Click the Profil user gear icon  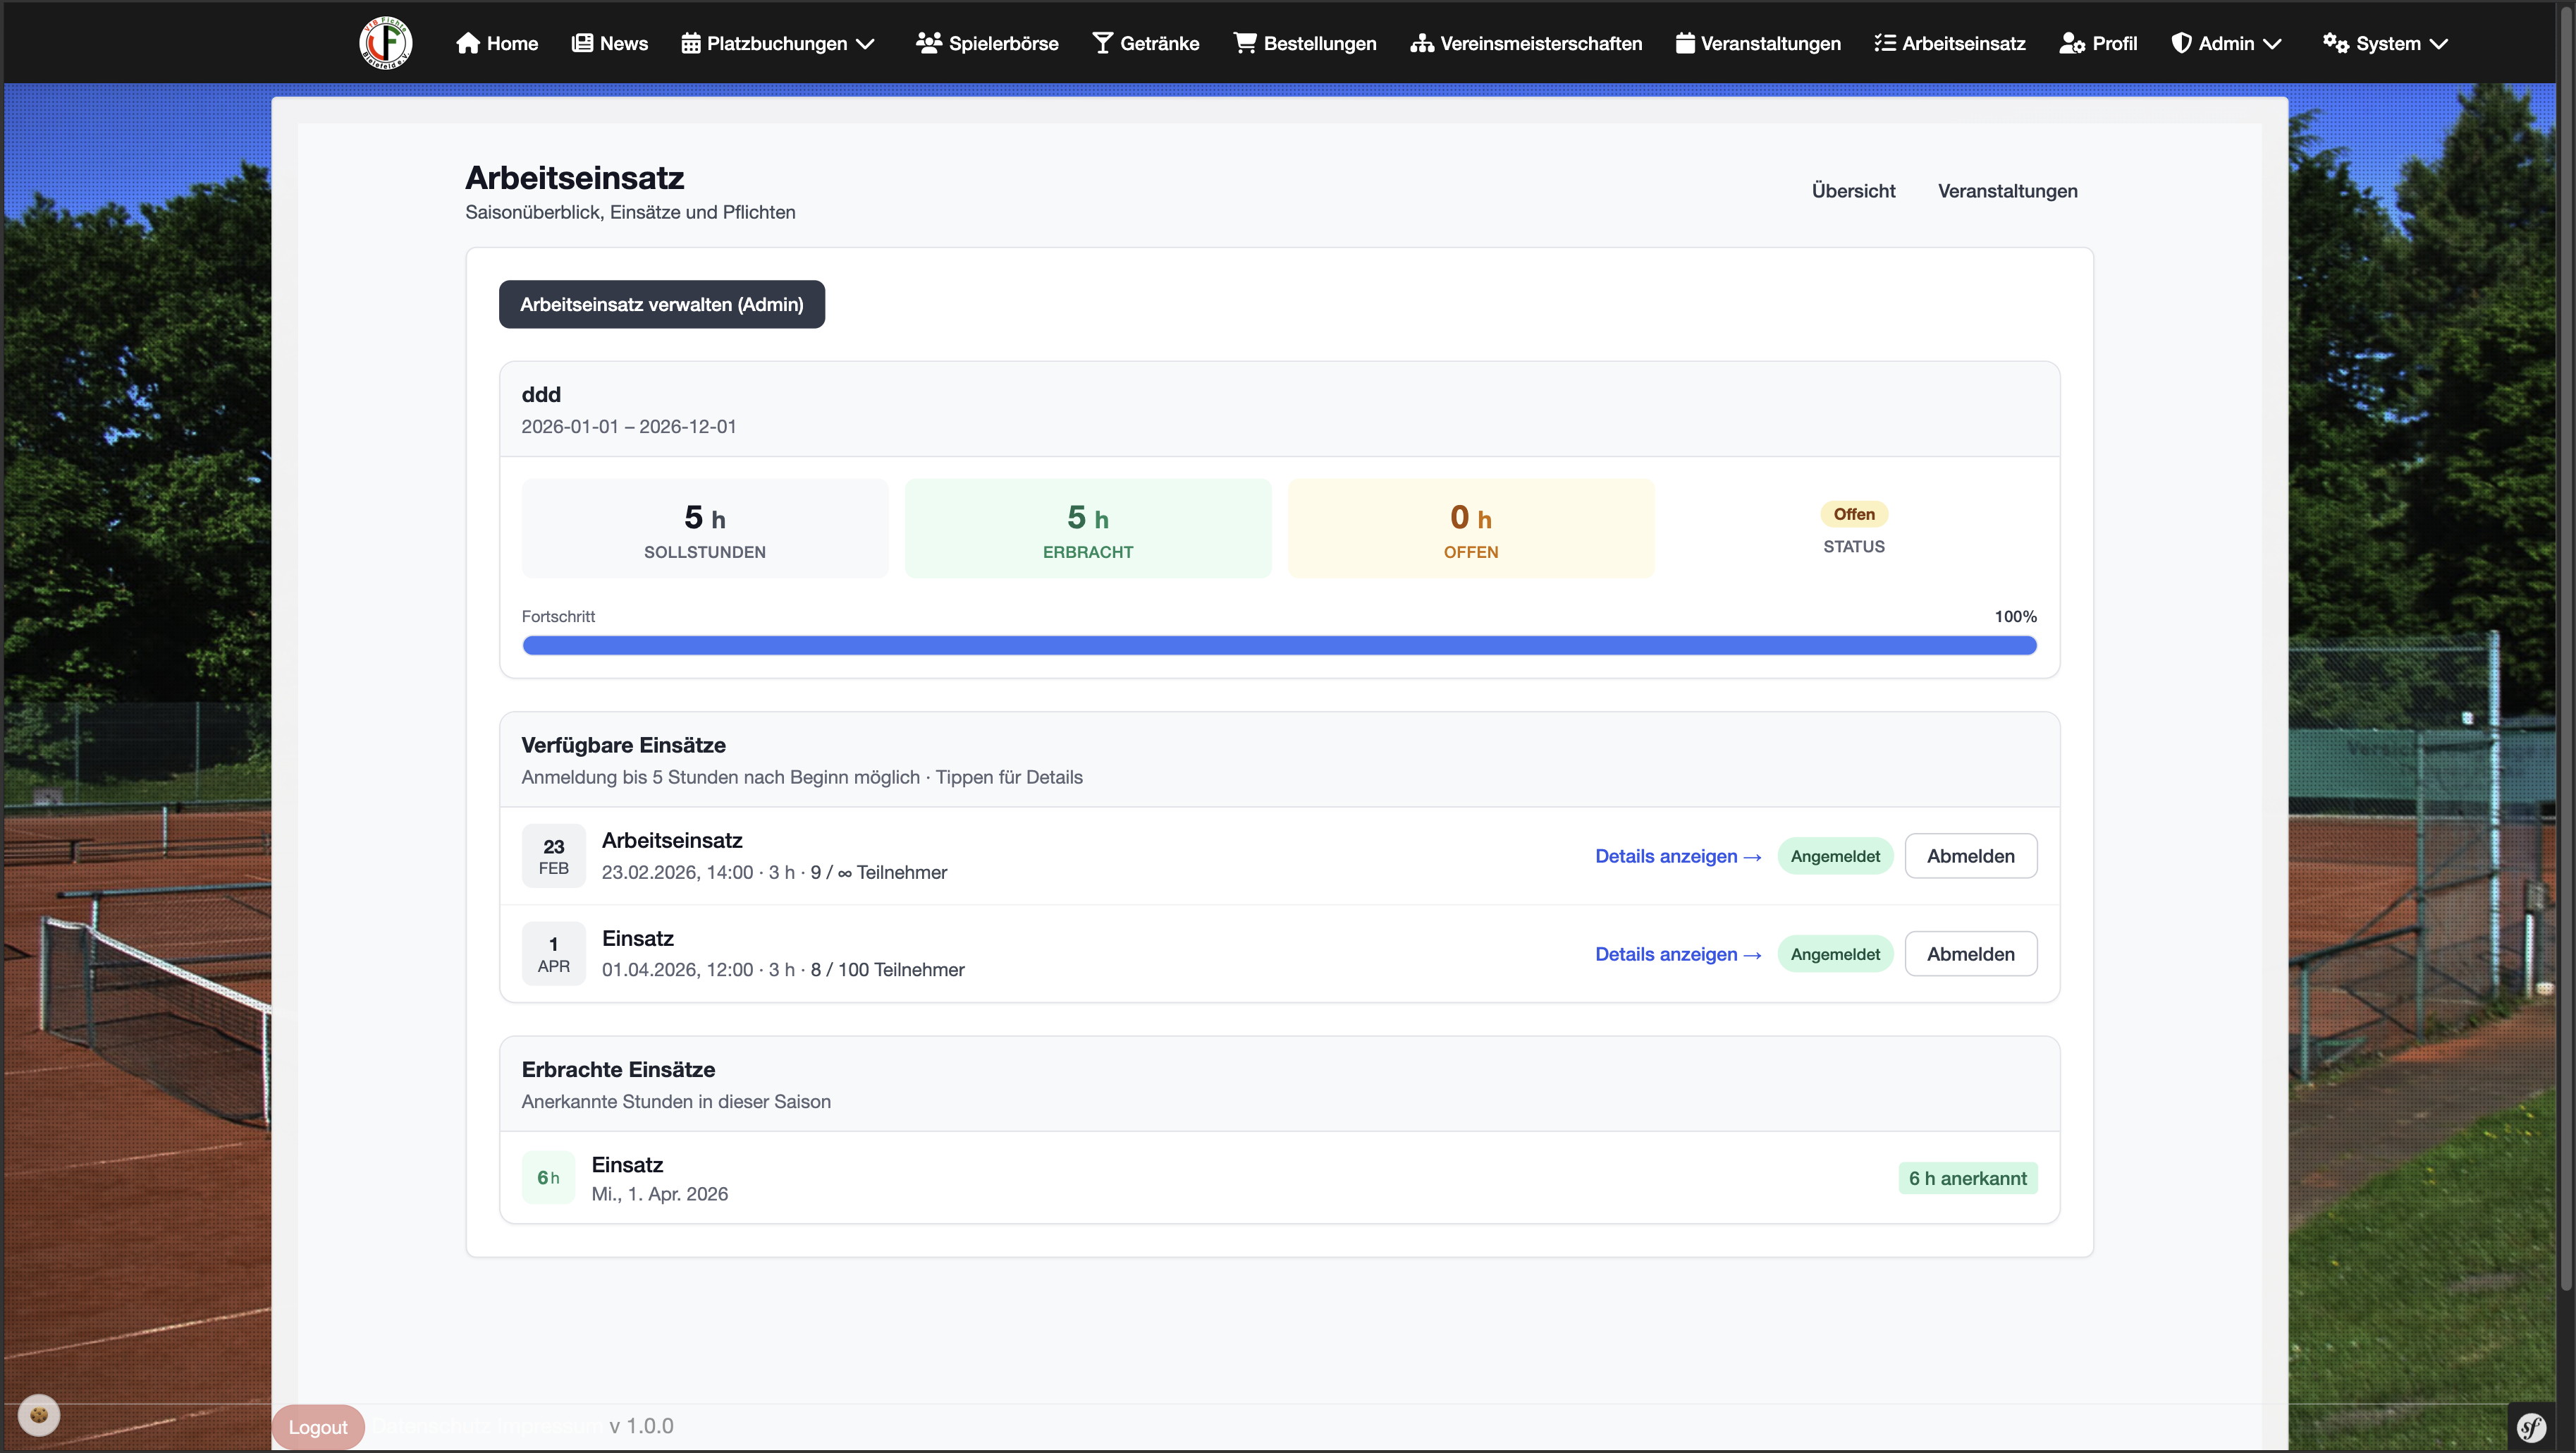pyautogui.click(x=2071, y=43)
